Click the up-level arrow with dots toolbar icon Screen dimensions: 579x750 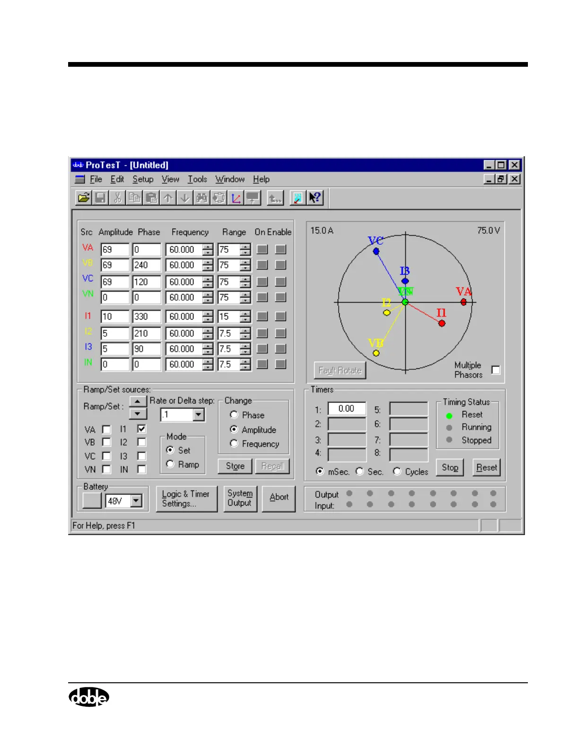[275, 197]
